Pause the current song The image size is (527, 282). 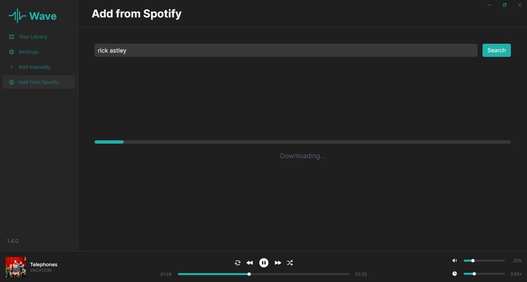click(x=264, y=263)
